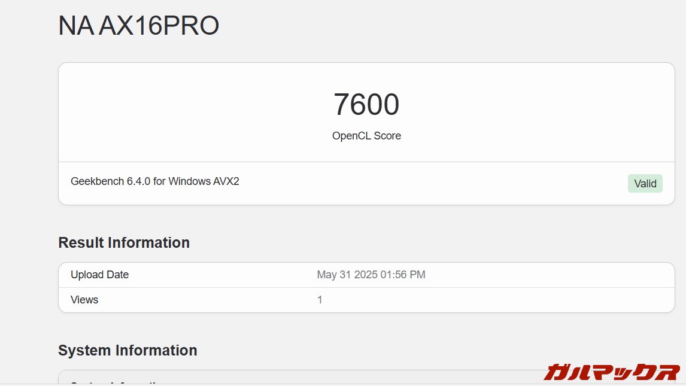This screenshot has width=686, height=386.
Task: Click inside the score summary card
Action: [x=366, y=120]
